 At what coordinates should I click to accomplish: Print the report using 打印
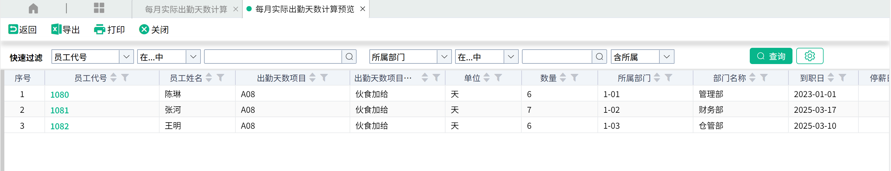[x=109, y=30]
